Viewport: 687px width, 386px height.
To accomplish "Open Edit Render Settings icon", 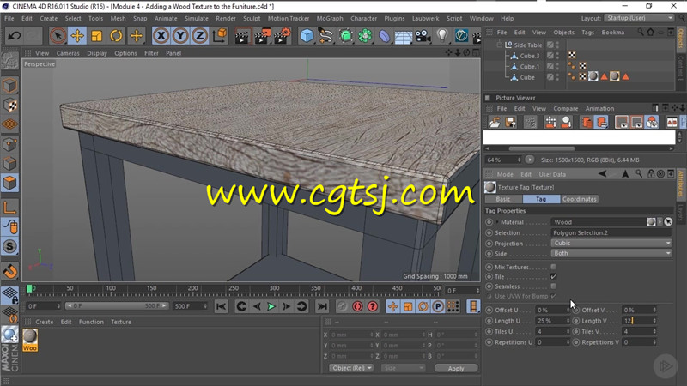I will point(283,36).
